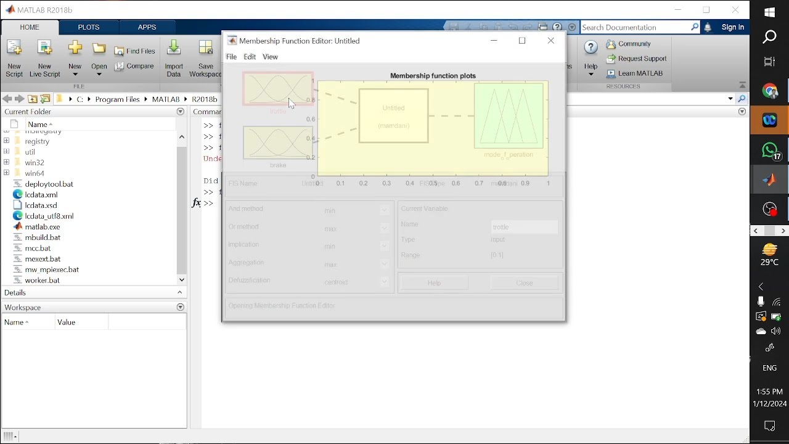Viewport: 789px width, 444px height.
Task: Click the WhatsApp icon in taskbar
Action: click(770, 150)
